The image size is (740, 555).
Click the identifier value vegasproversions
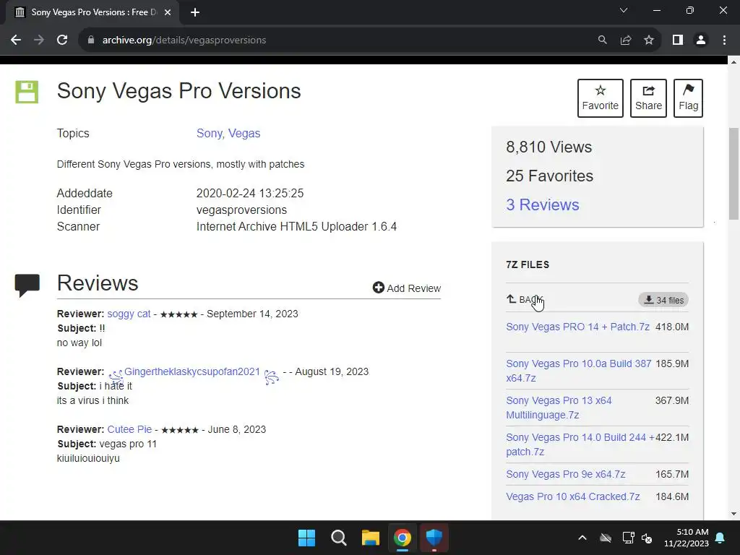point(241,210)
